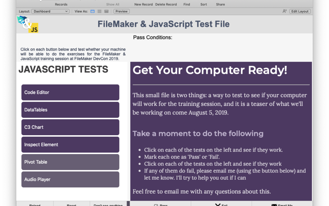This screenshot has width=329, height=206.
Task: Click Show All in the toolbar
Action: click(113, 4)
